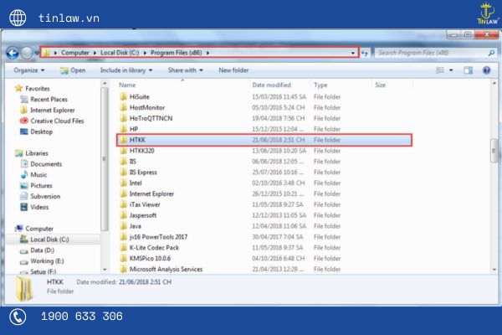
Task: Select Internet Explorer in Favorites
Action: pyautogui.click(x=53, y=110)
